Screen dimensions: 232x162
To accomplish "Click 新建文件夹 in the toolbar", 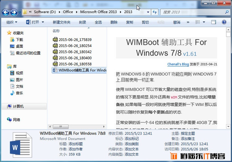I will click(x=62, y=22).
